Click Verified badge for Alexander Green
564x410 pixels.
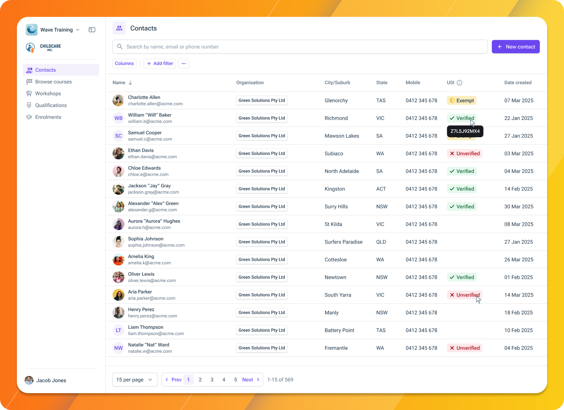[x=462, y=207]
